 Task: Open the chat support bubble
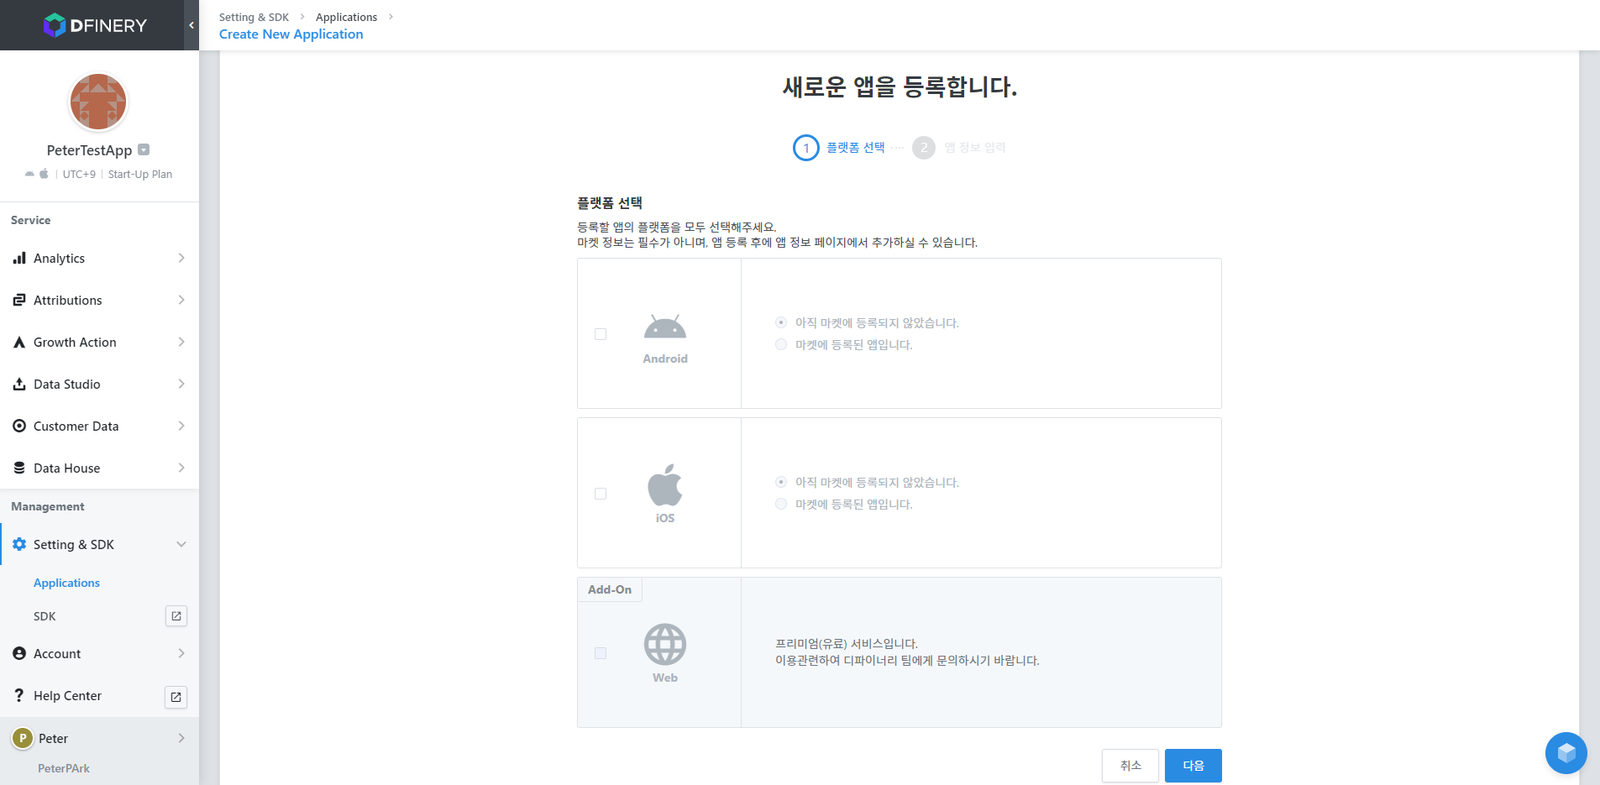click(x=1566, y=753)
